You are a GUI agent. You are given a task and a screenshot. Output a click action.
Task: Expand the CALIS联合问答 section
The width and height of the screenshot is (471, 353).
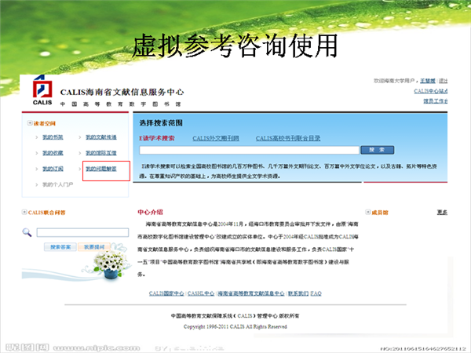click(x=24, y=212)
